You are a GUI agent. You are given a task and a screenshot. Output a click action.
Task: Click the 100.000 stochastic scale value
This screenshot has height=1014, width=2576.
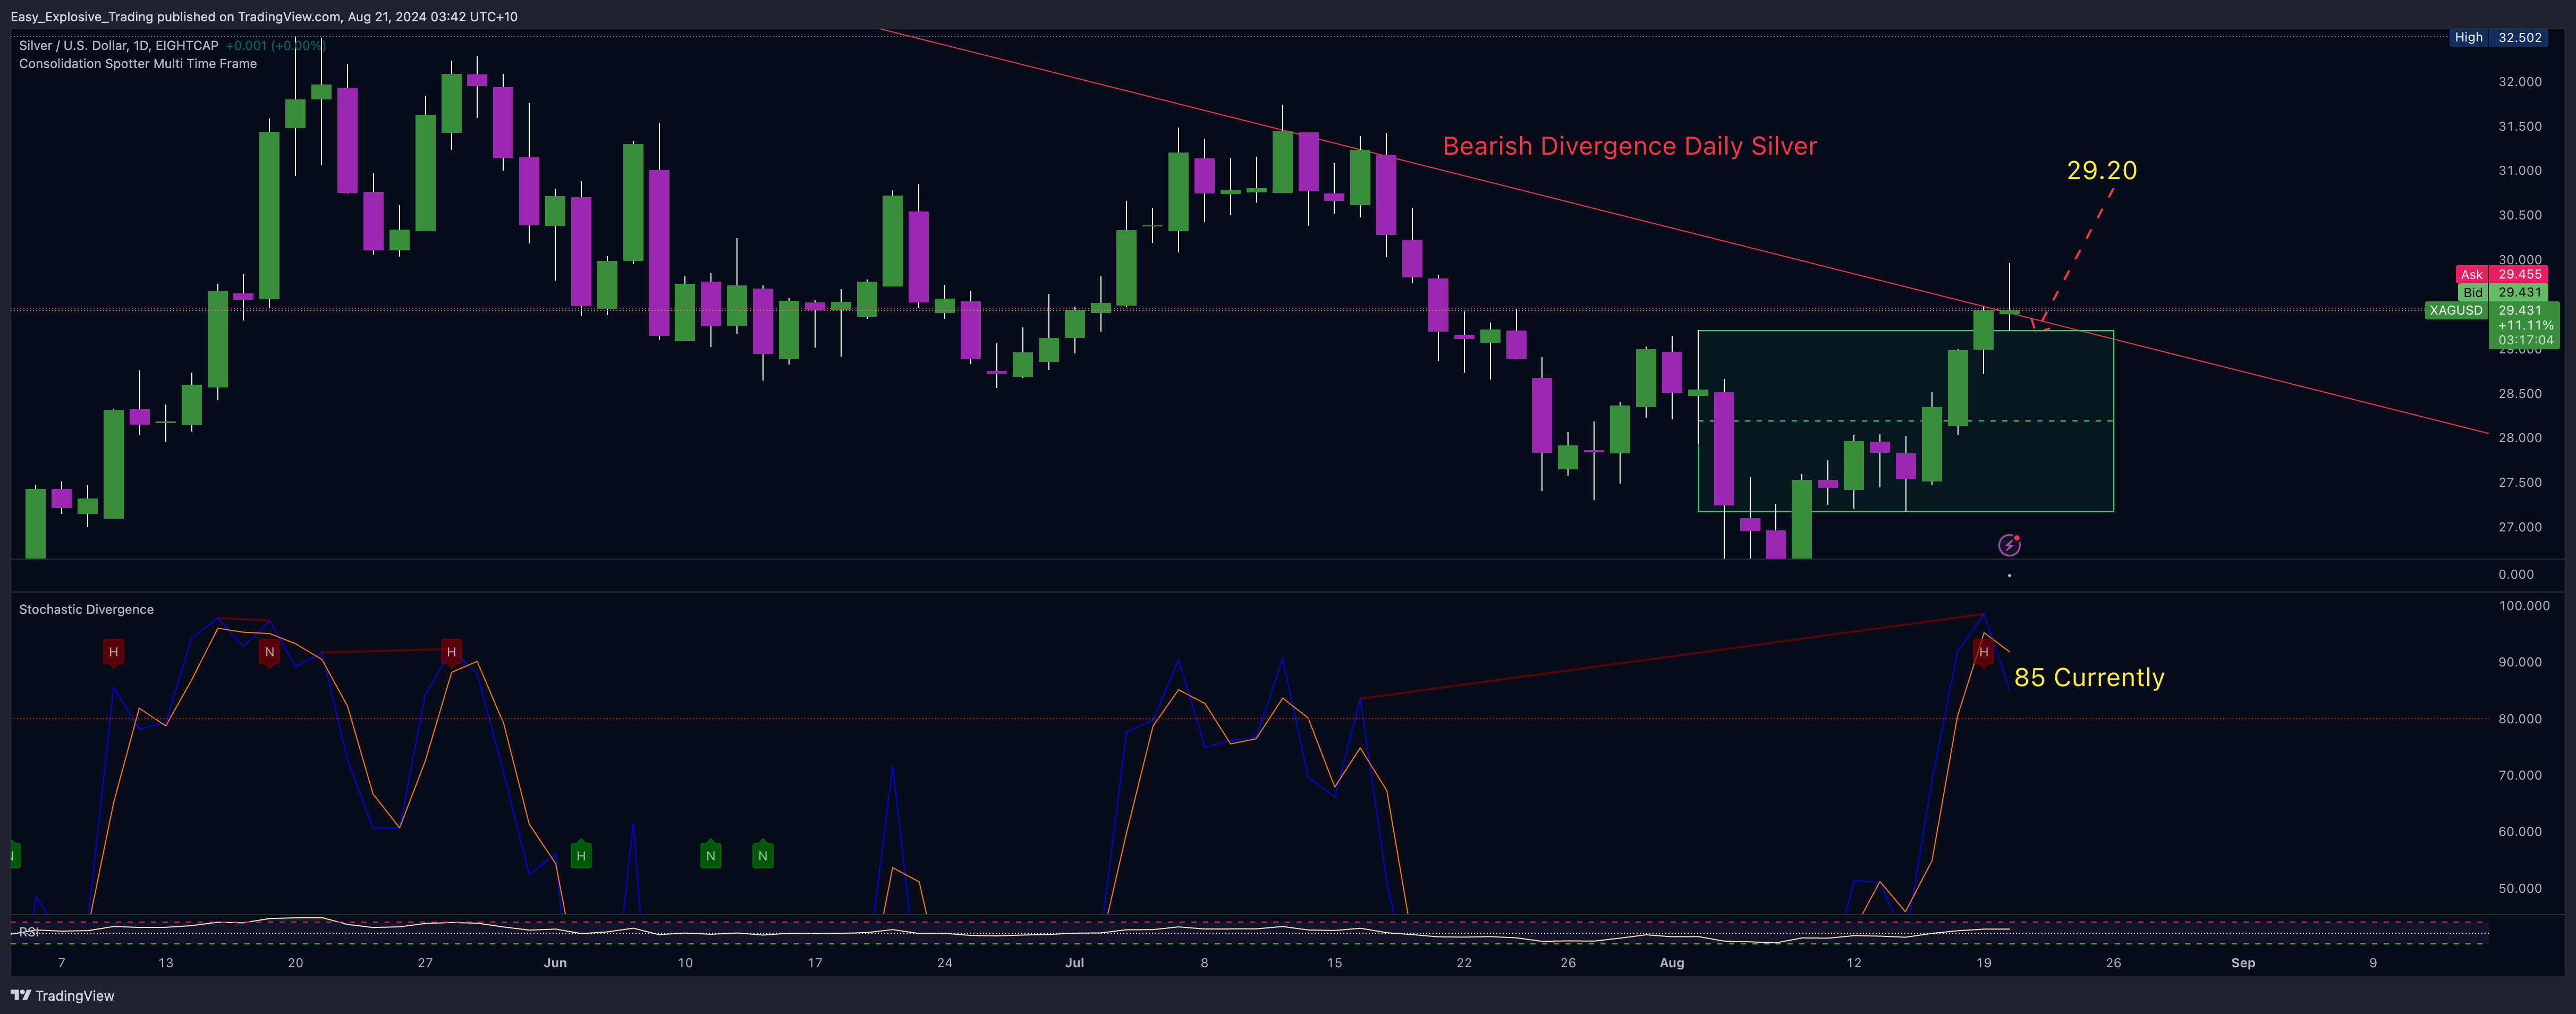coord(2523,606)
